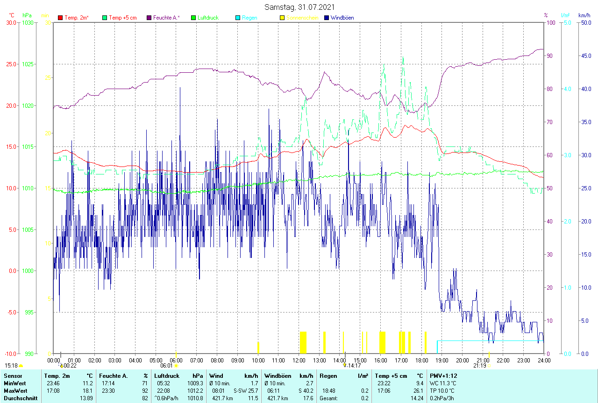The height and width of the screenshot is (403, 598).
Task: Select the 'Feuchte A.*' legend label
Action: (x=166, y=18)
